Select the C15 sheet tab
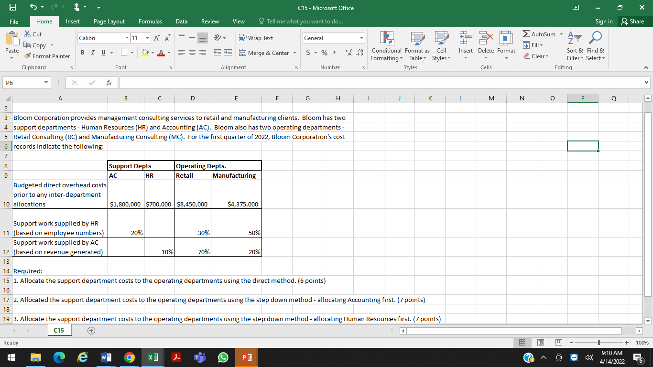This screenshot has height=367, width=653. click(x=59, y=330)
